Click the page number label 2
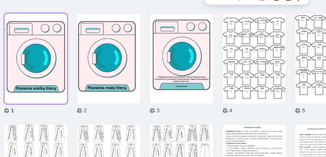326x157 pixels. pyautogui.click(x=85, y=111)
